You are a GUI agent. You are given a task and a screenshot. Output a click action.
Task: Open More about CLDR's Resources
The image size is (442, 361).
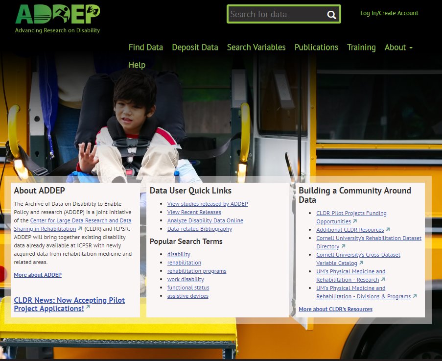[x=335, y=309]
